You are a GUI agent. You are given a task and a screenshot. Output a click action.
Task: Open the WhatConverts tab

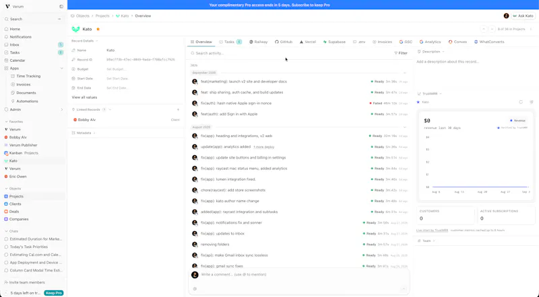[x=489, y=42]
